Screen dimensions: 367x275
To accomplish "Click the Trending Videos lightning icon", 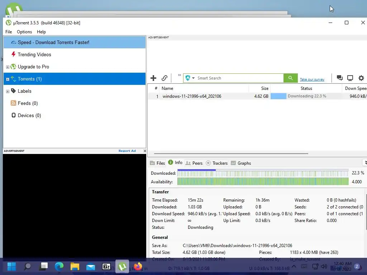I will coord(14,54).
